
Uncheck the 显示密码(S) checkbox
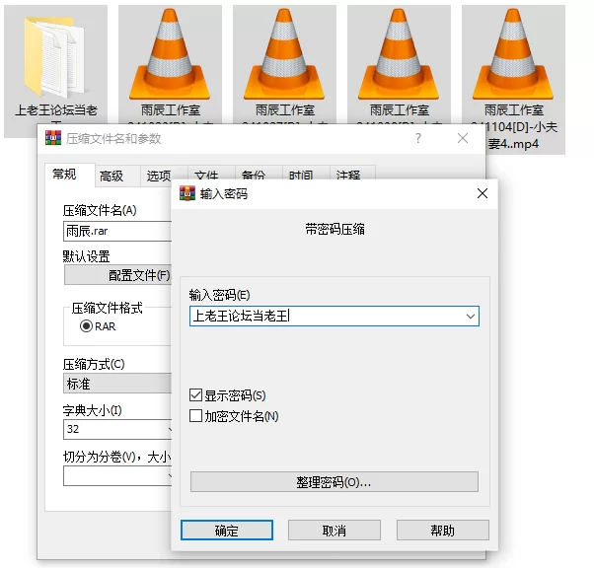(195, 395)
